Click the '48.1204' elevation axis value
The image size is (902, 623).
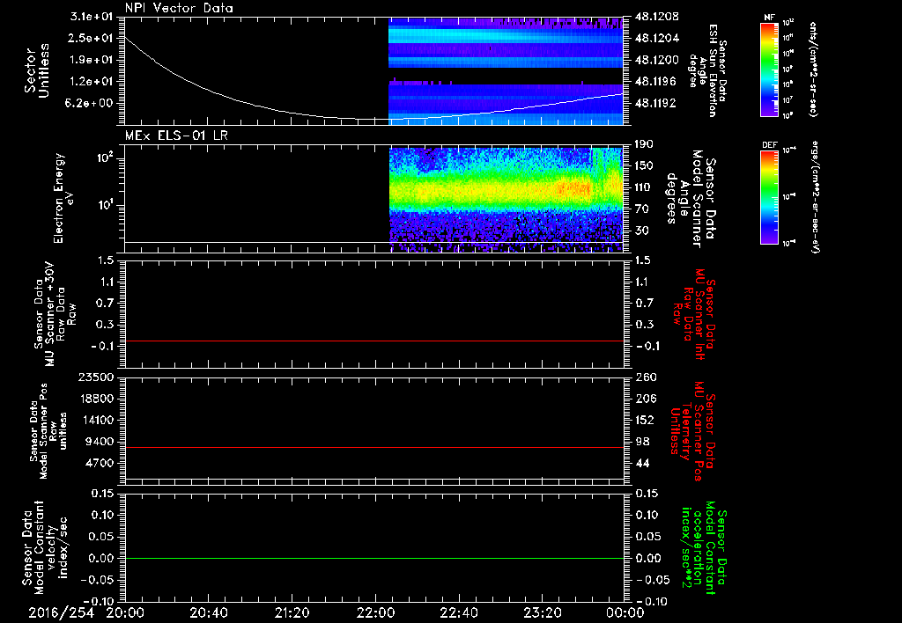657,39
